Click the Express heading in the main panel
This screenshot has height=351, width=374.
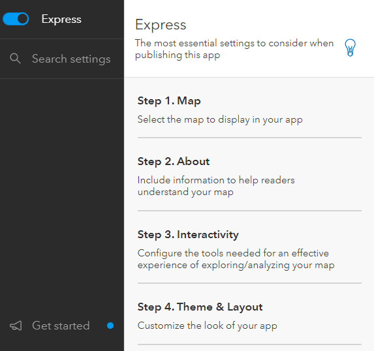tap(161, 25)
